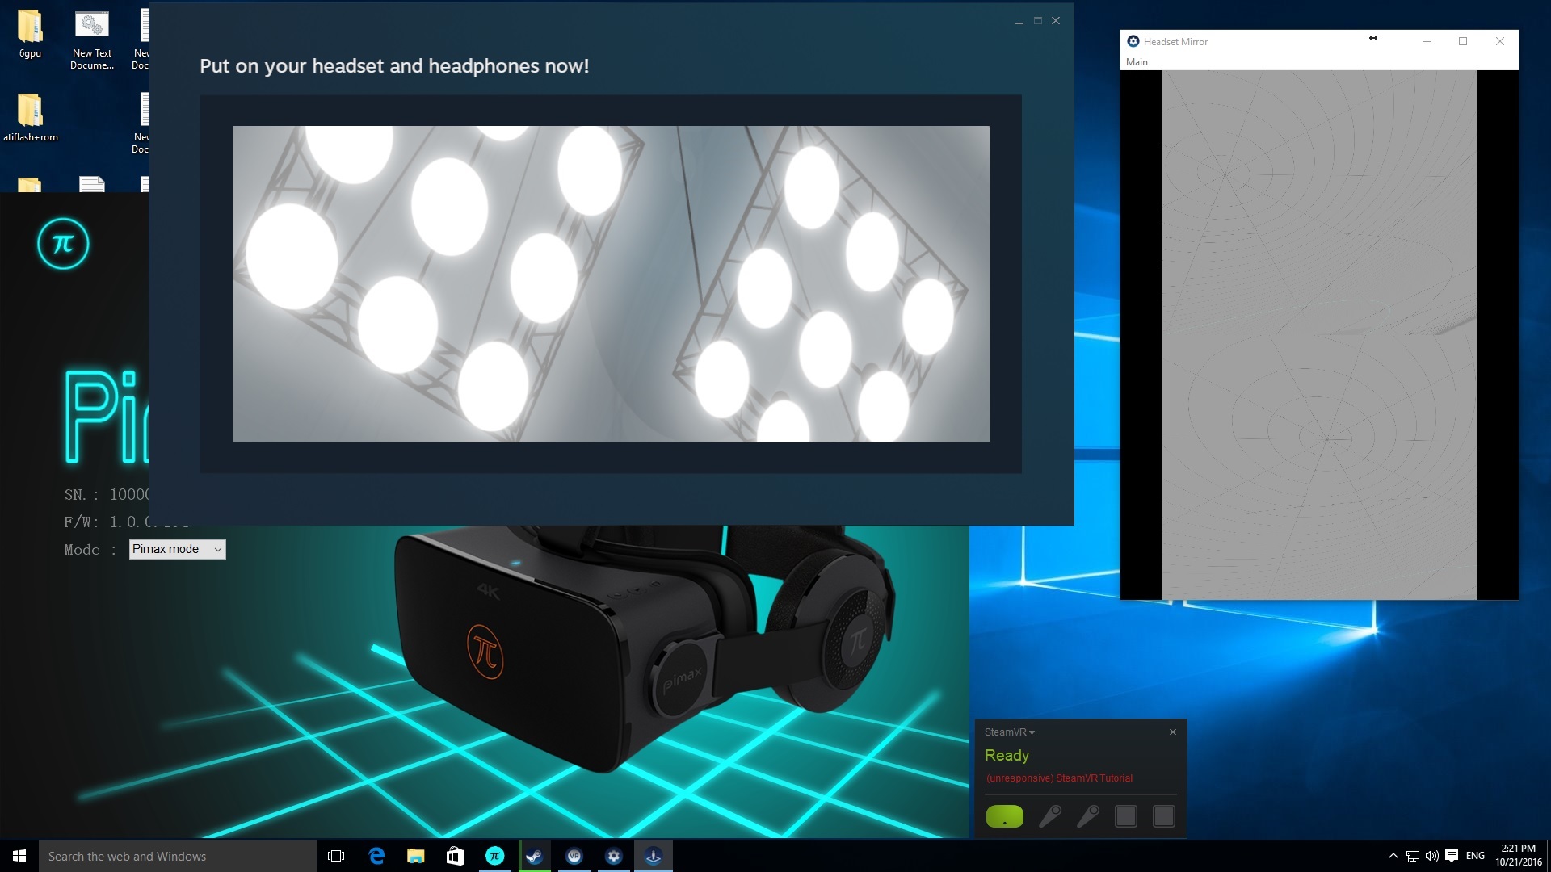Screen dimensions: 1551x872
Task: Click the second base station icon in SteamVR
Action: [x=1163, y=816]
